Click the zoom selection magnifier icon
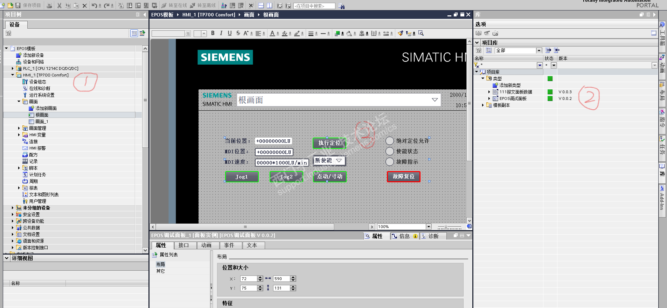This screenshot has height=308, width=667. pos(421,33)
